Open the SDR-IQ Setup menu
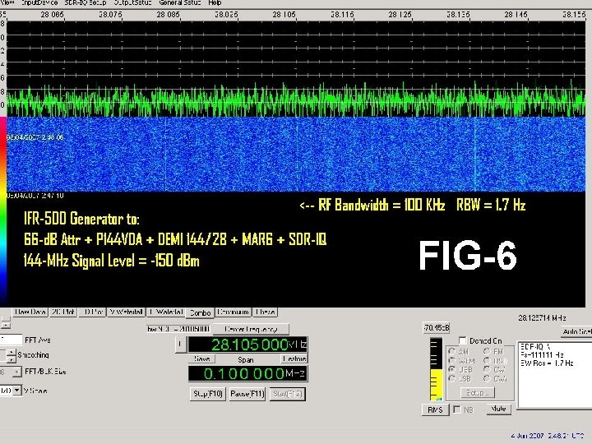 click(x=86, y=2)
